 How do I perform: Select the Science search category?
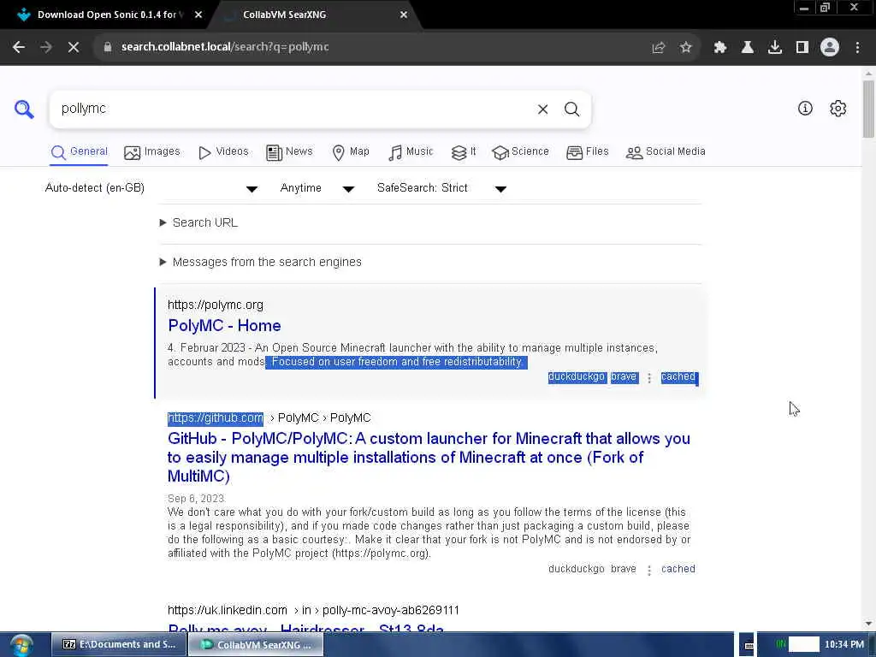click(x=520, y=152)
